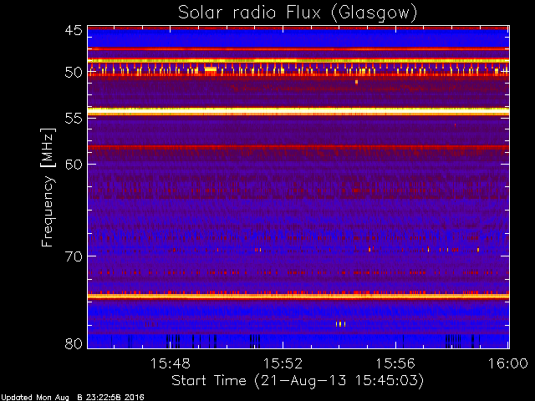Select the 16:00 time tick label
The height and width of the screenshot is (401, 535).
coord(508,364)
